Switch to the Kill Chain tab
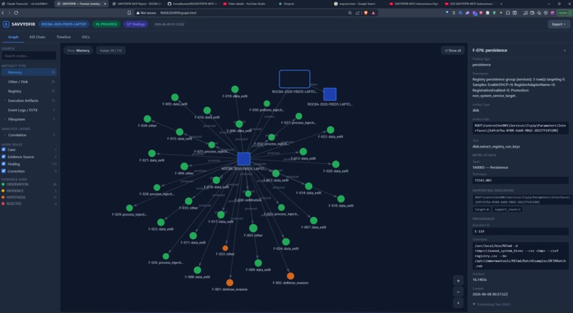This screenshot has width=573, height=313. [37, 37]
